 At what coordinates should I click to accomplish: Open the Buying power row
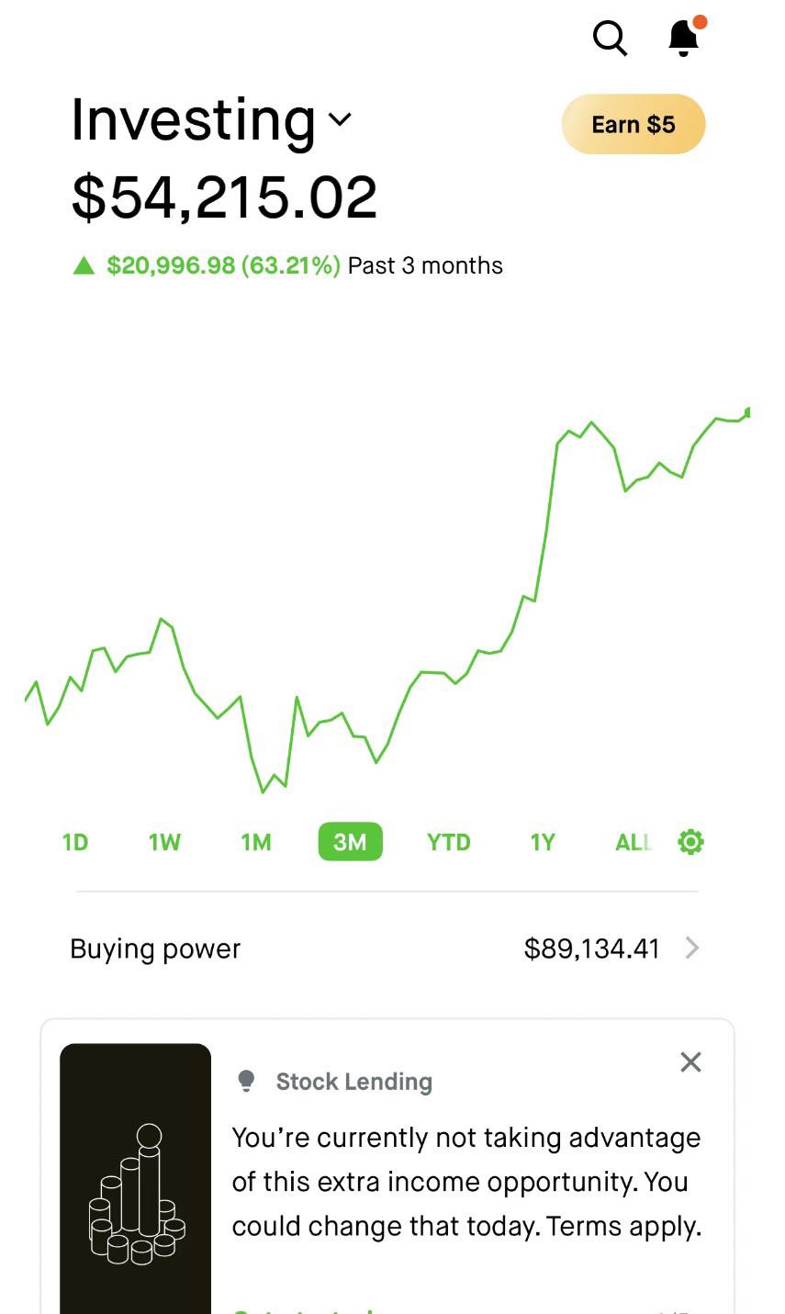point(386,948)
